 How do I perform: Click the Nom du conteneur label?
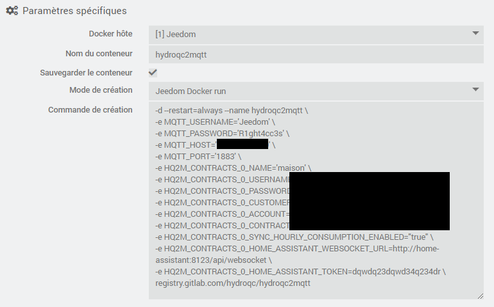99,54
